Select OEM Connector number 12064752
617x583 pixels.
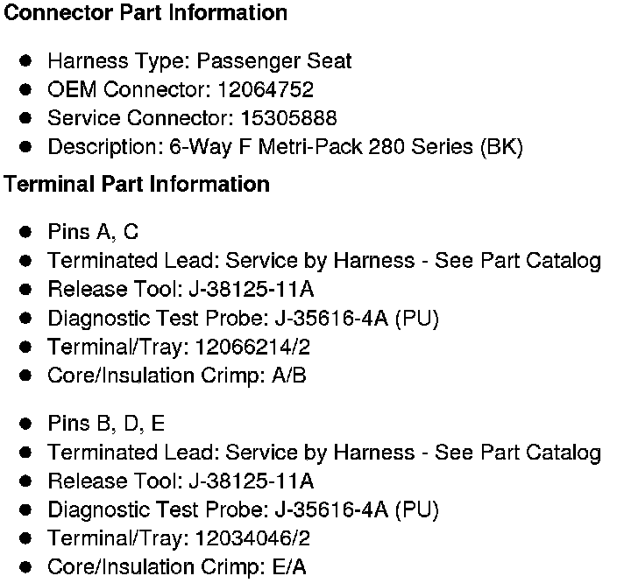pos(266,89)
